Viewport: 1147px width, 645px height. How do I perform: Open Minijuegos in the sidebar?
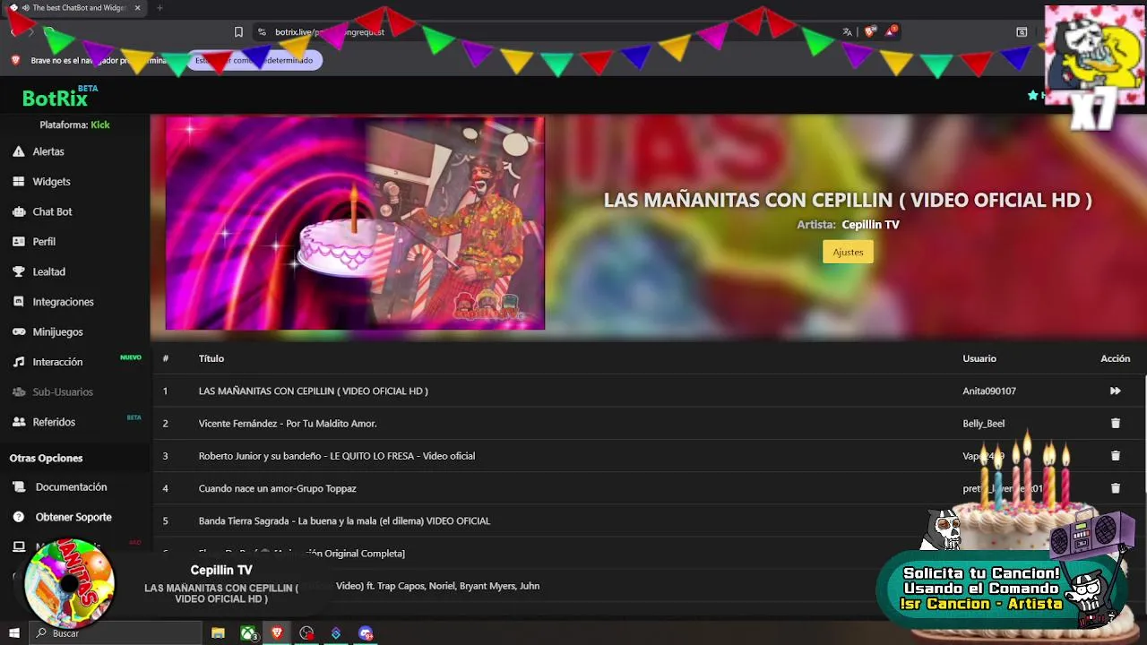click(57, 331)
